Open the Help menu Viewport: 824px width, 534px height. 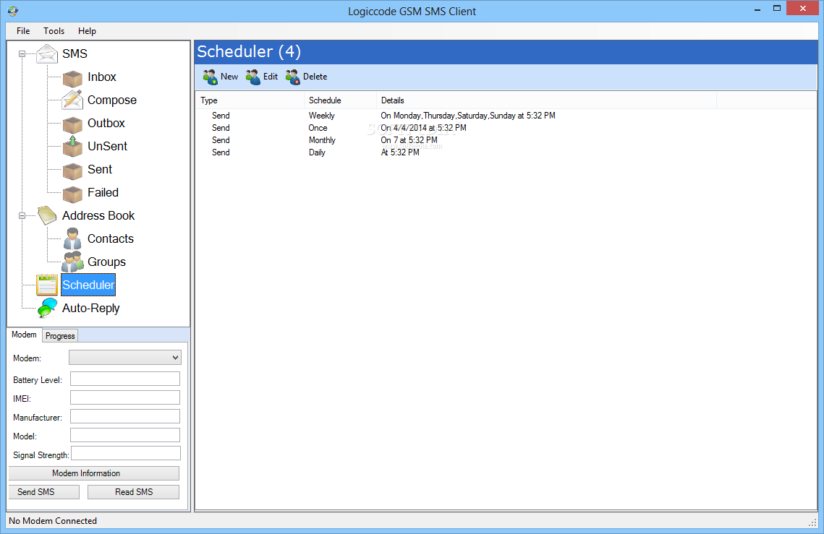[x=87, y=31]
